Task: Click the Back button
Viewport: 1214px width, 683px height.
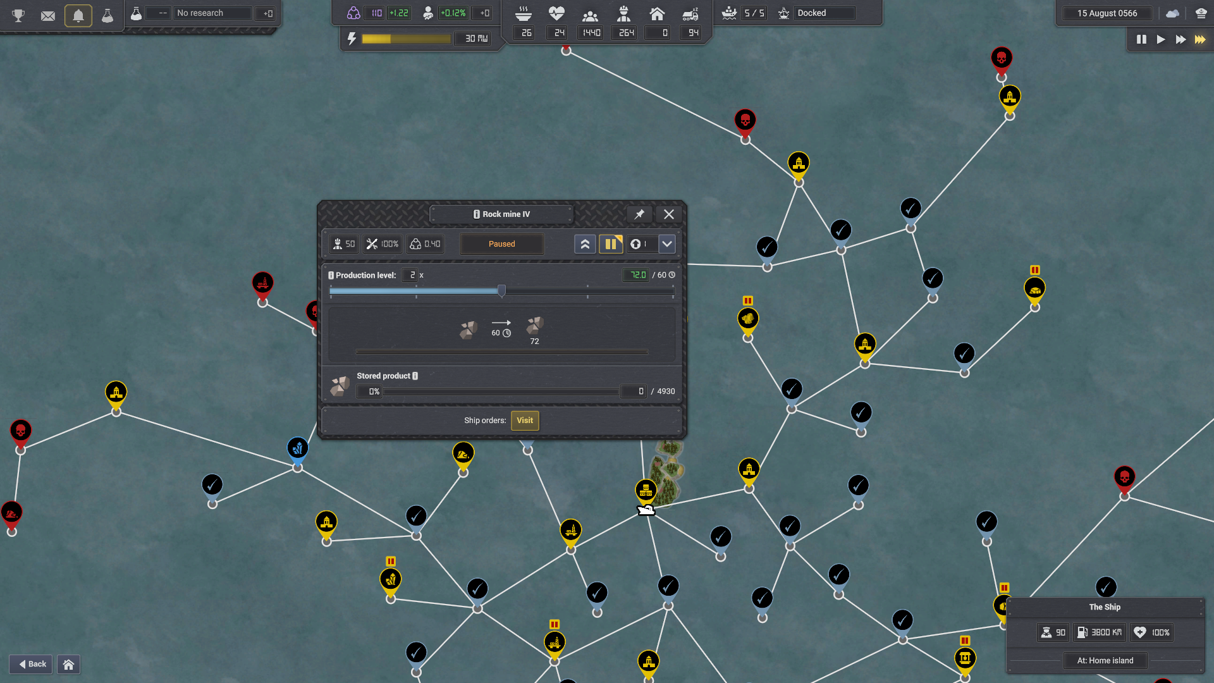Action: pyautogui.click(x=31, y=664)
